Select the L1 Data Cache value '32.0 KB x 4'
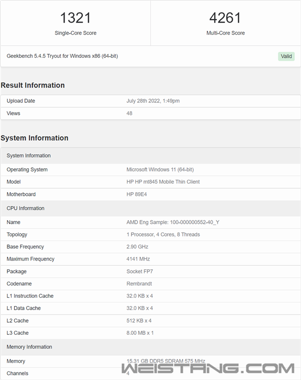Screen dimensions: 301x380 (x=140, y=308)
